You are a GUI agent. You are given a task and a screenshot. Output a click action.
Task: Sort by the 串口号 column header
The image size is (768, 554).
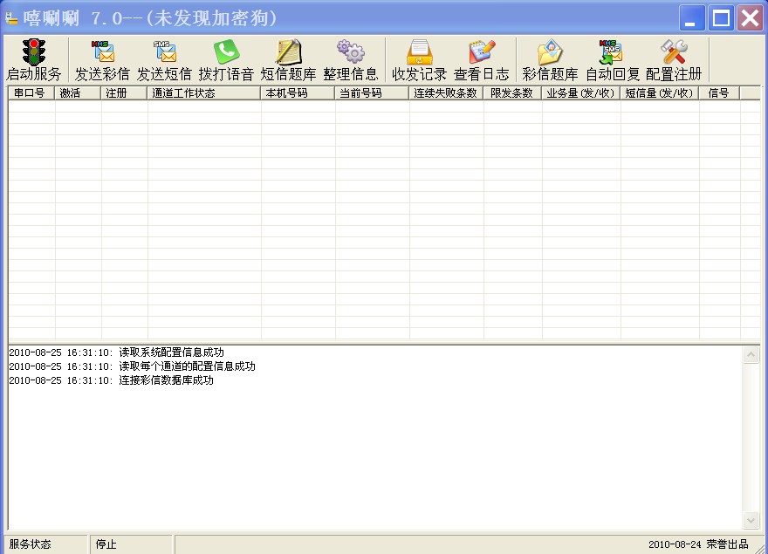pyautogui.click(x=31, y=93)
